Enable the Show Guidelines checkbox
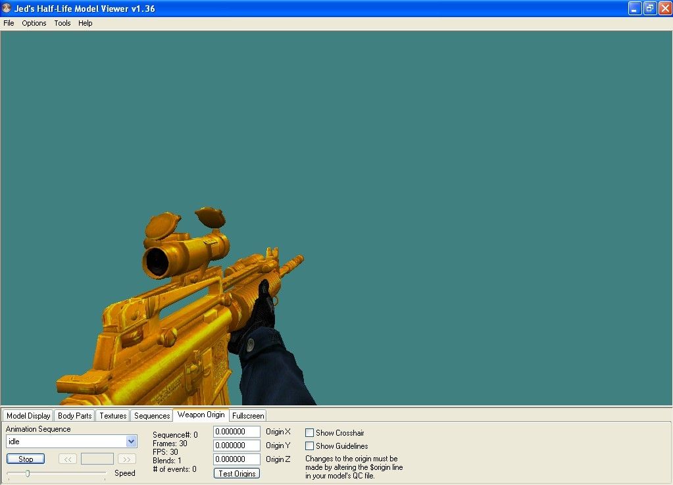 [309, 446]
